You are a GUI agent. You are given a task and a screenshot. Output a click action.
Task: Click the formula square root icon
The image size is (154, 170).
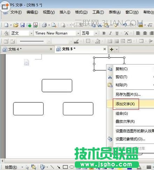[x=150, y=25]
